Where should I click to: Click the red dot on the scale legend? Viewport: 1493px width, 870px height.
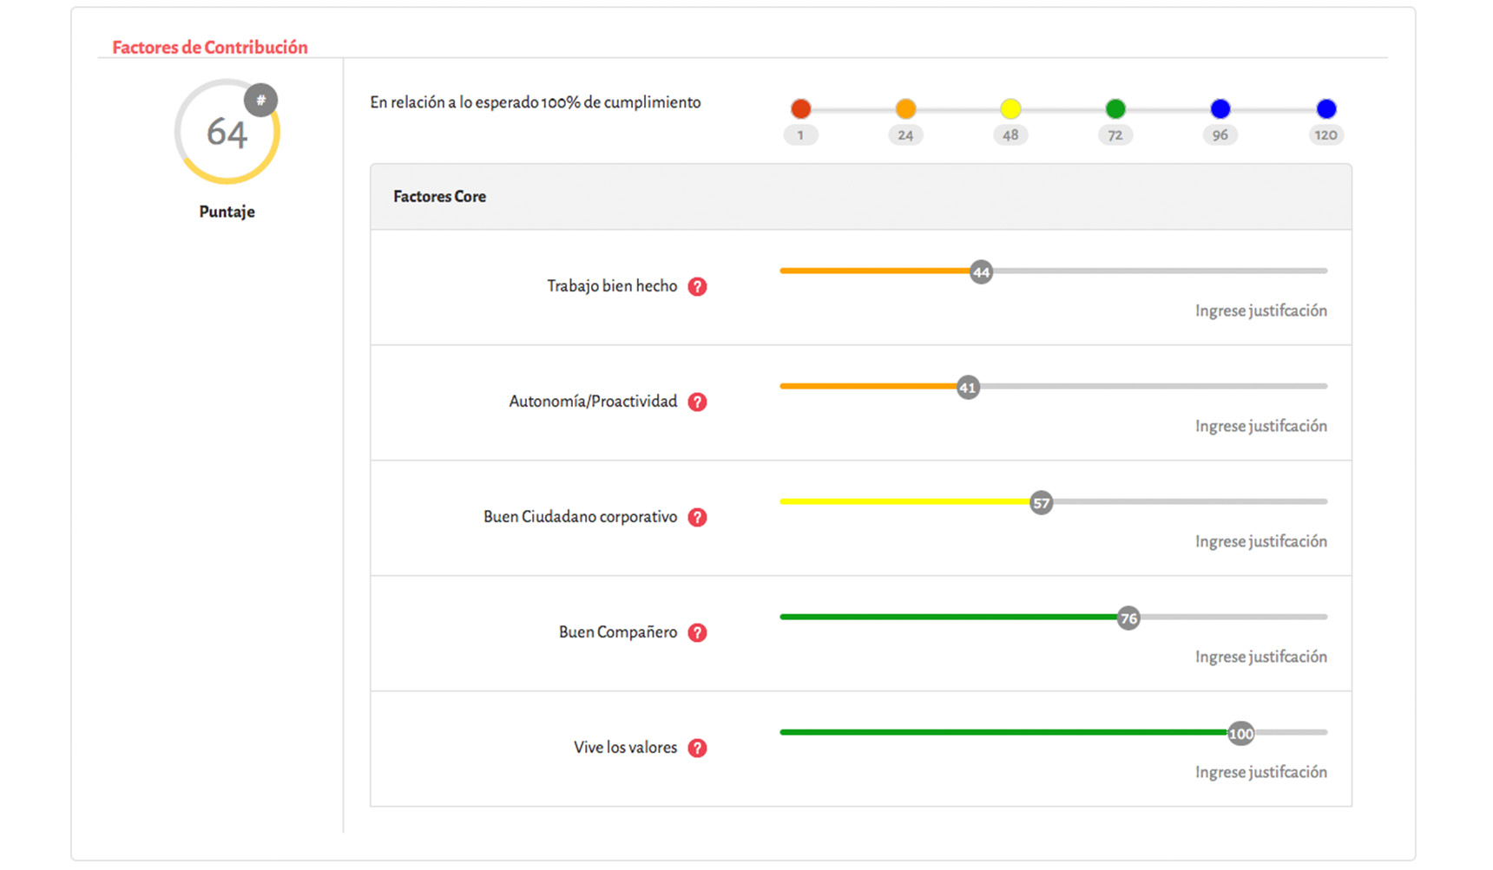point(800,108)
